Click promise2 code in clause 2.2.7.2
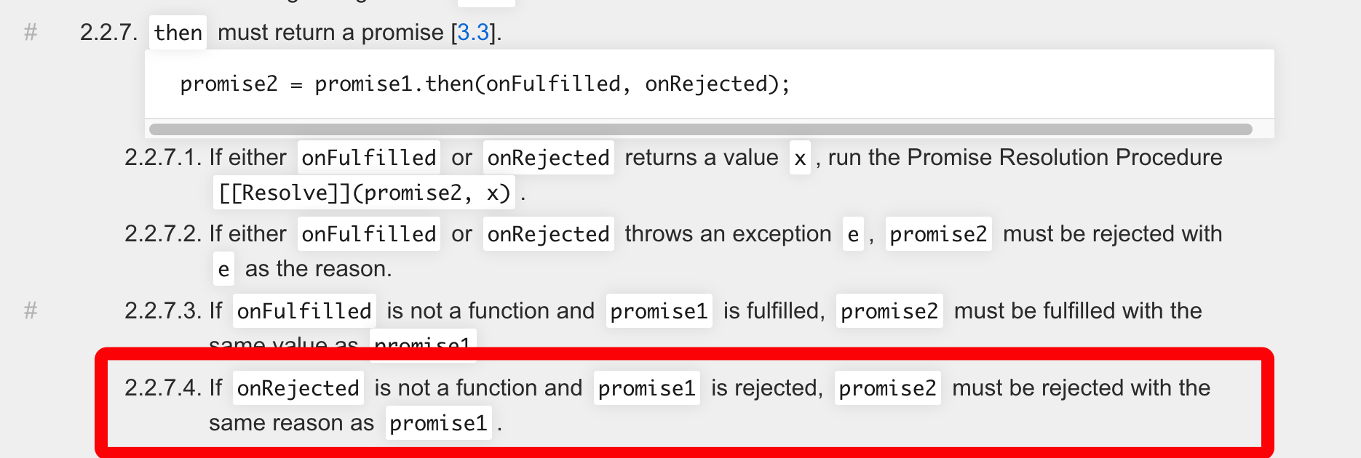The width and height of the screenshot is (1361, 458). tap(938, 234)
